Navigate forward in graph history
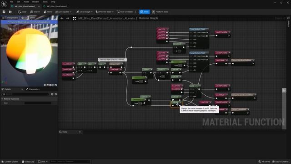Image resolution: width=291 pixels, height=164 pixels. click(68, 18)
